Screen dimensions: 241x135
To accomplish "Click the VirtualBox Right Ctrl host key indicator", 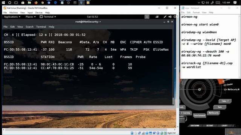I will (171, 133).
